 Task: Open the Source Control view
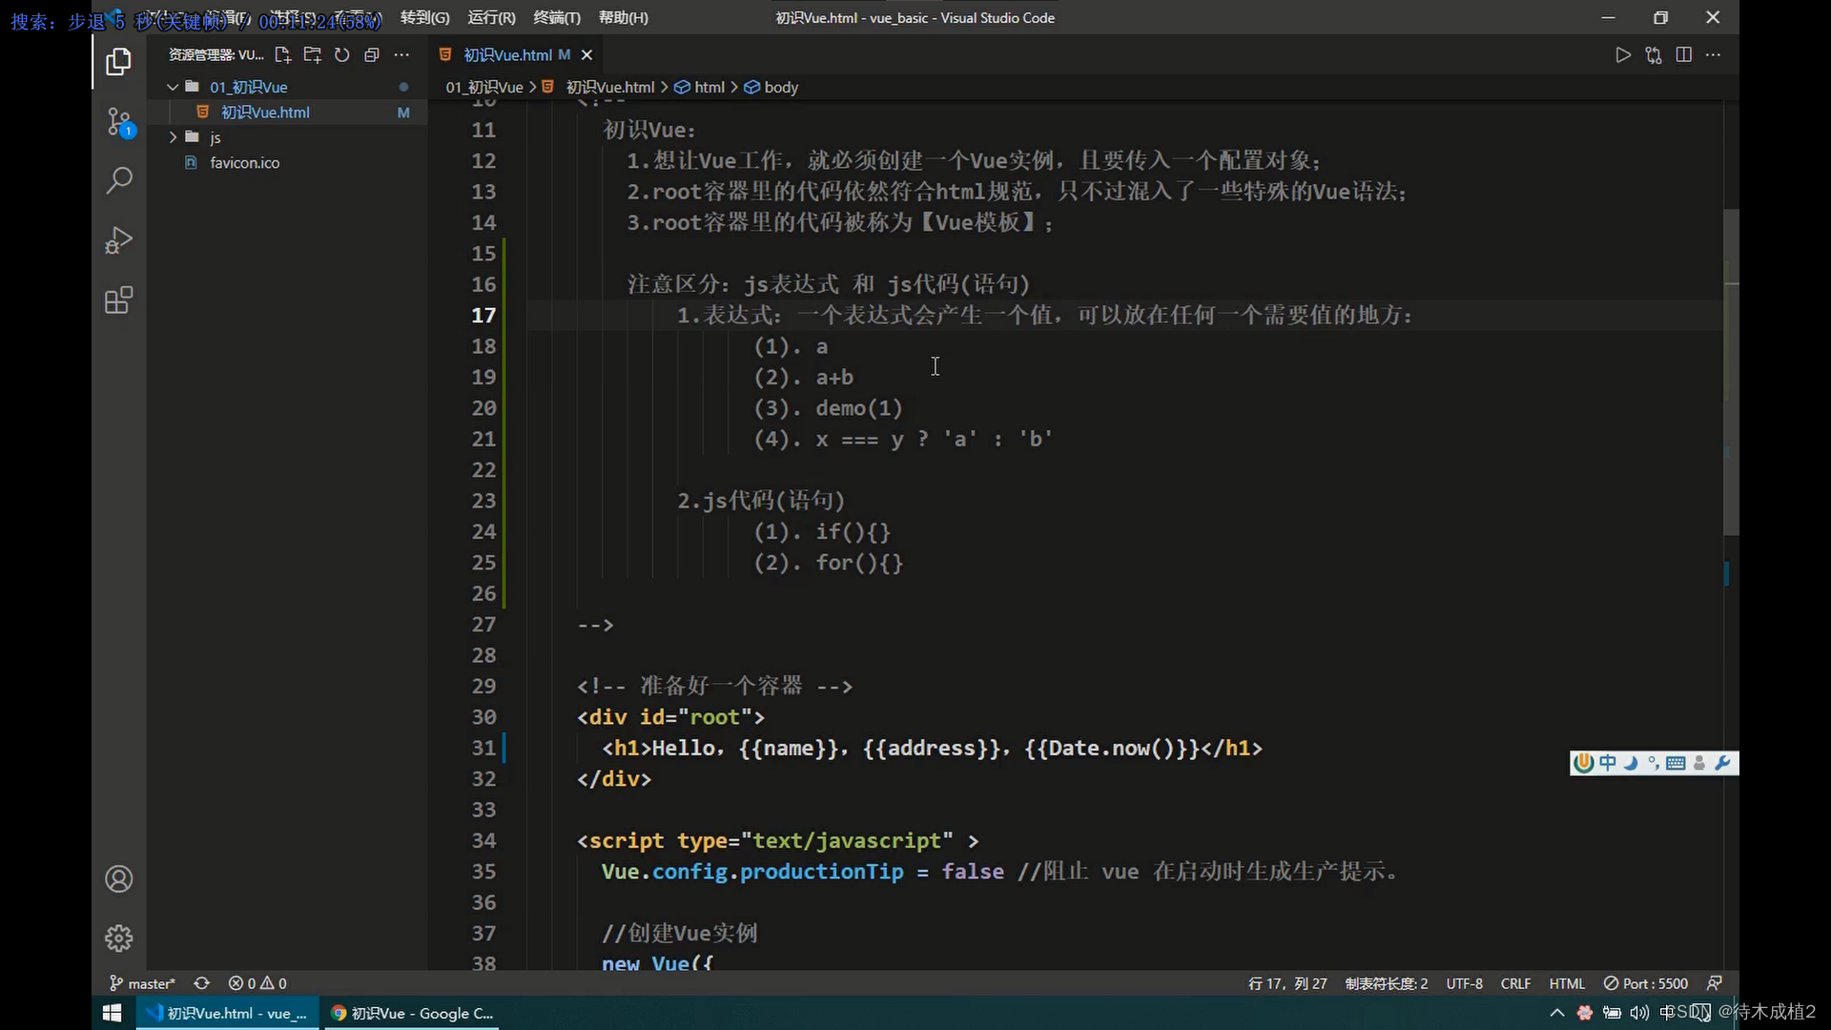pyautogui.click(x=119, y=122)
